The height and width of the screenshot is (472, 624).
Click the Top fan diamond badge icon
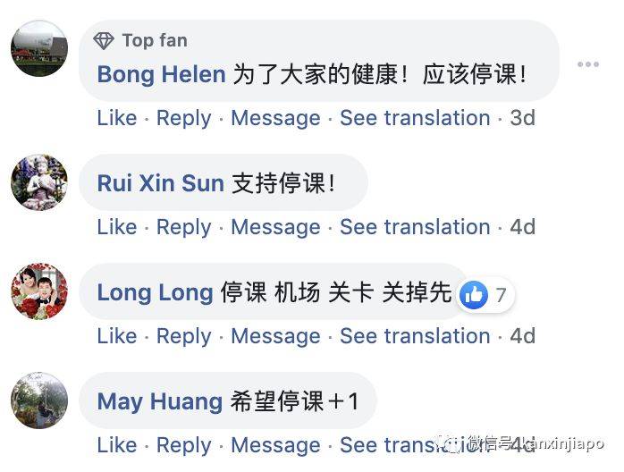(x=105, y=40)
